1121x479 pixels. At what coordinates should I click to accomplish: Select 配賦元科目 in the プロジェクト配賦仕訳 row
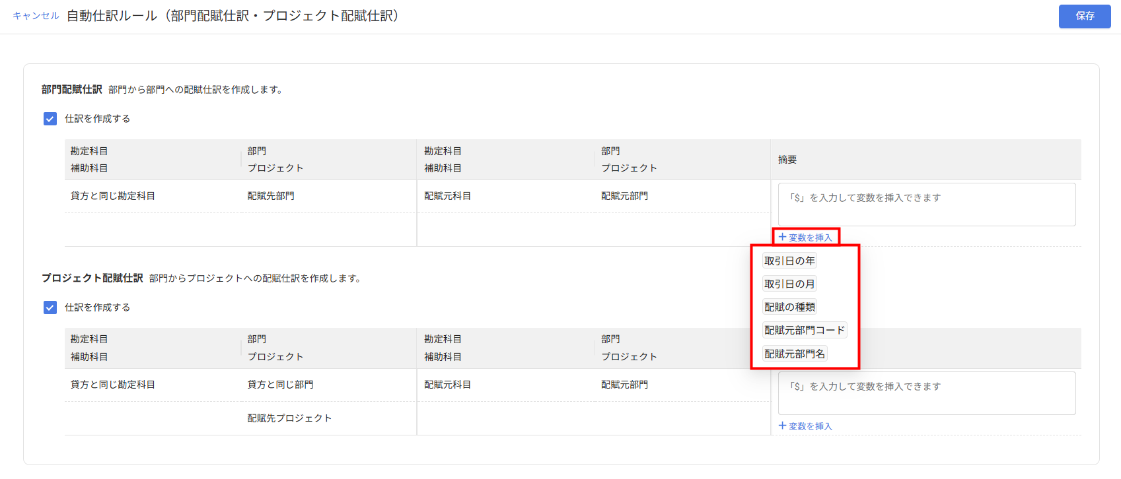447,385
